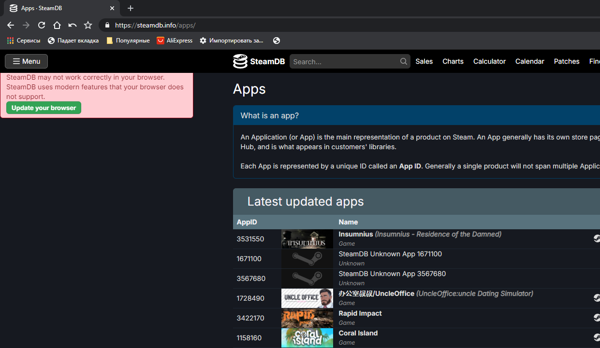
Task: Click the browser back arrow
Action: pos(11,25)
